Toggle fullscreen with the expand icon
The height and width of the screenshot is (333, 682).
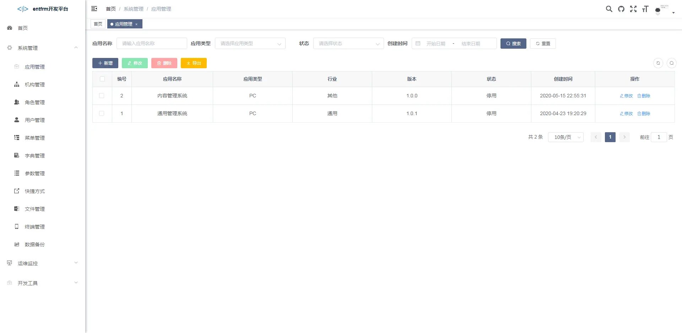[x=633, y=9]
